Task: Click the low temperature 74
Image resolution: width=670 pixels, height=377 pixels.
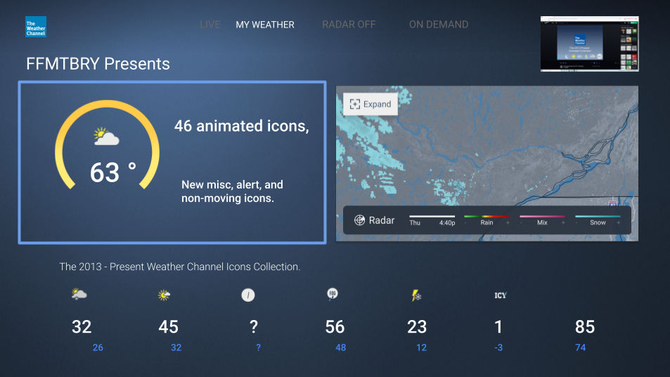Action: coord(580,347)
